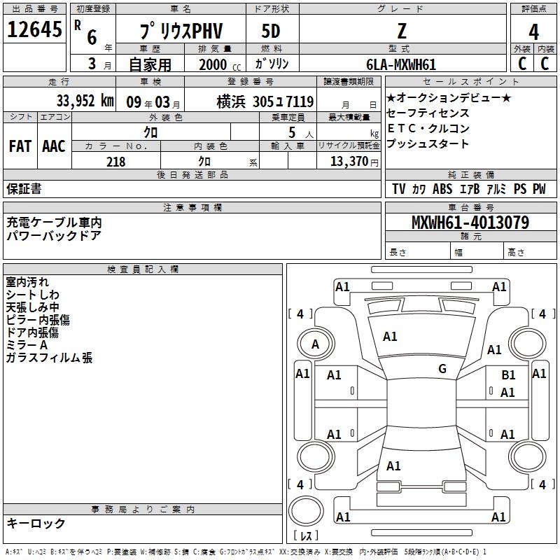
Task: Click the PW power window indicator
Action: tap(538, 189)
